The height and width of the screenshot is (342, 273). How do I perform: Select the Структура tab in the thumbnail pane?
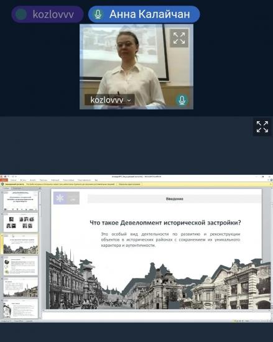point(17,188)
